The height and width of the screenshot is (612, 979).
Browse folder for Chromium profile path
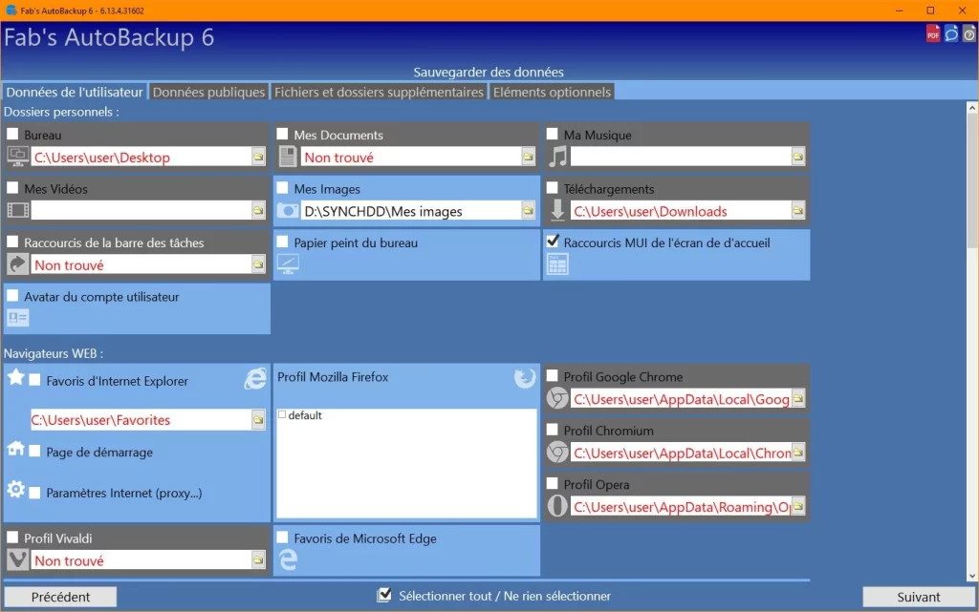(x=797, y=453)
